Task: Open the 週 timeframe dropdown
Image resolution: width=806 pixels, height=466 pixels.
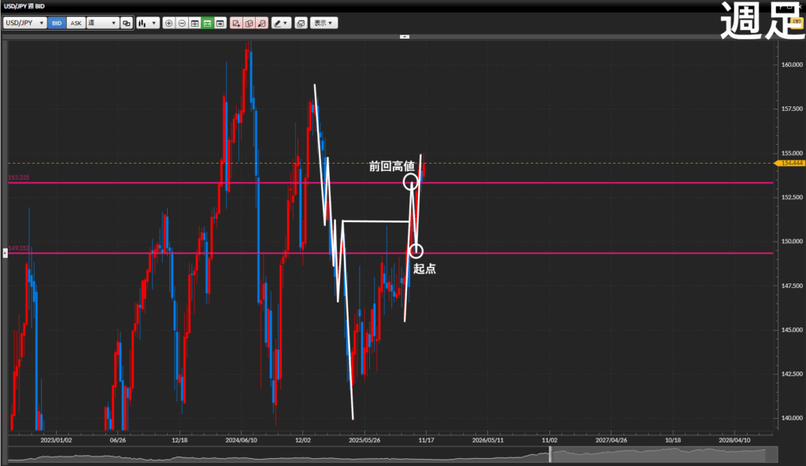Action: pos(102,24)
